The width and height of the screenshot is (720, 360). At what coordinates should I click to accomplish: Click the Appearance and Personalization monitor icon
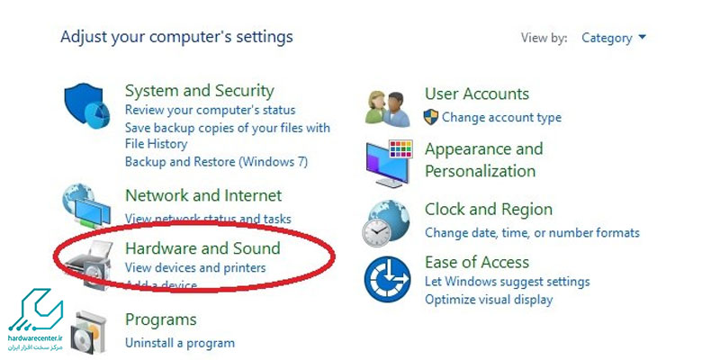point(390,164)
